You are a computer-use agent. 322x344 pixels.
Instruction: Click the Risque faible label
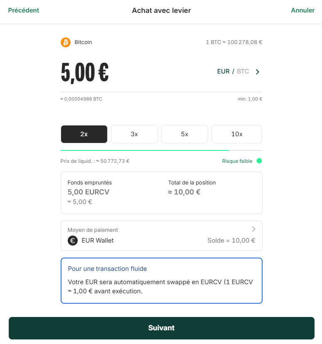click(237, 161)
